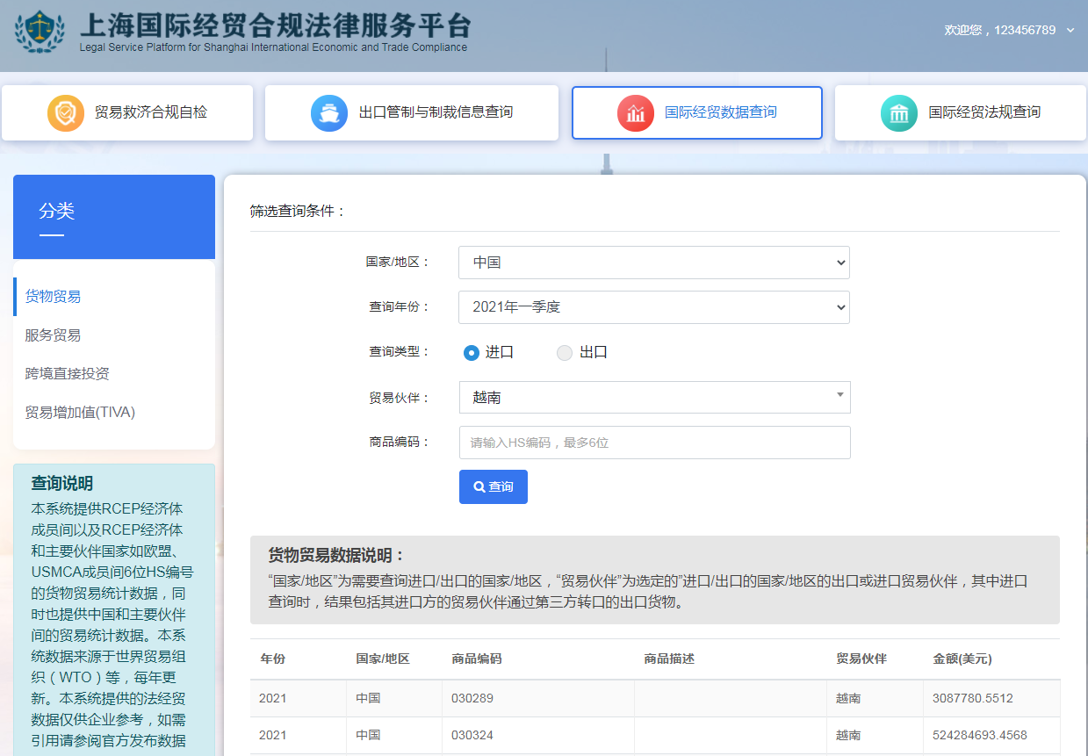Open the 贸易救济合规自检 tab

(x=127, y=112)
